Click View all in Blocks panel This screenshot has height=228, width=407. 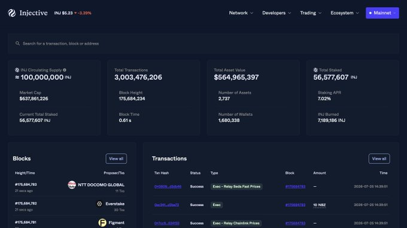(x=116, y=159)
